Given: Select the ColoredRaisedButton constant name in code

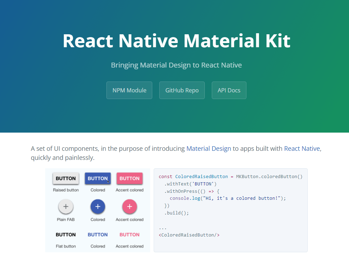Looking at the screenshot, I should click(x=202, y=176).
